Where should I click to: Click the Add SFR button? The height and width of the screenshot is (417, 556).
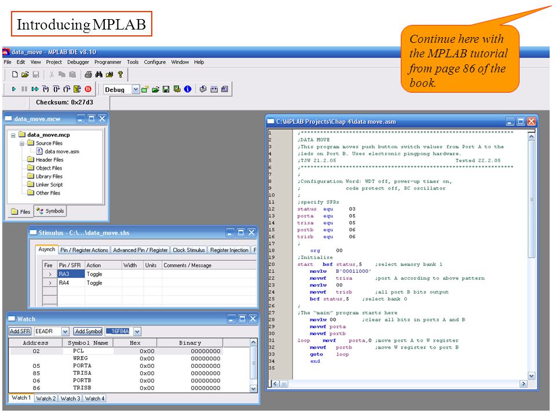click(x=20, y=331)
